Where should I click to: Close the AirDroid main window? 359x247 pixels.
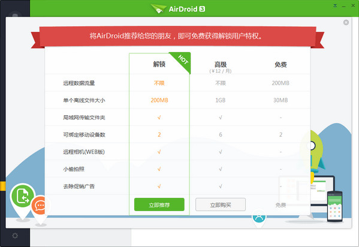[353, 6]
